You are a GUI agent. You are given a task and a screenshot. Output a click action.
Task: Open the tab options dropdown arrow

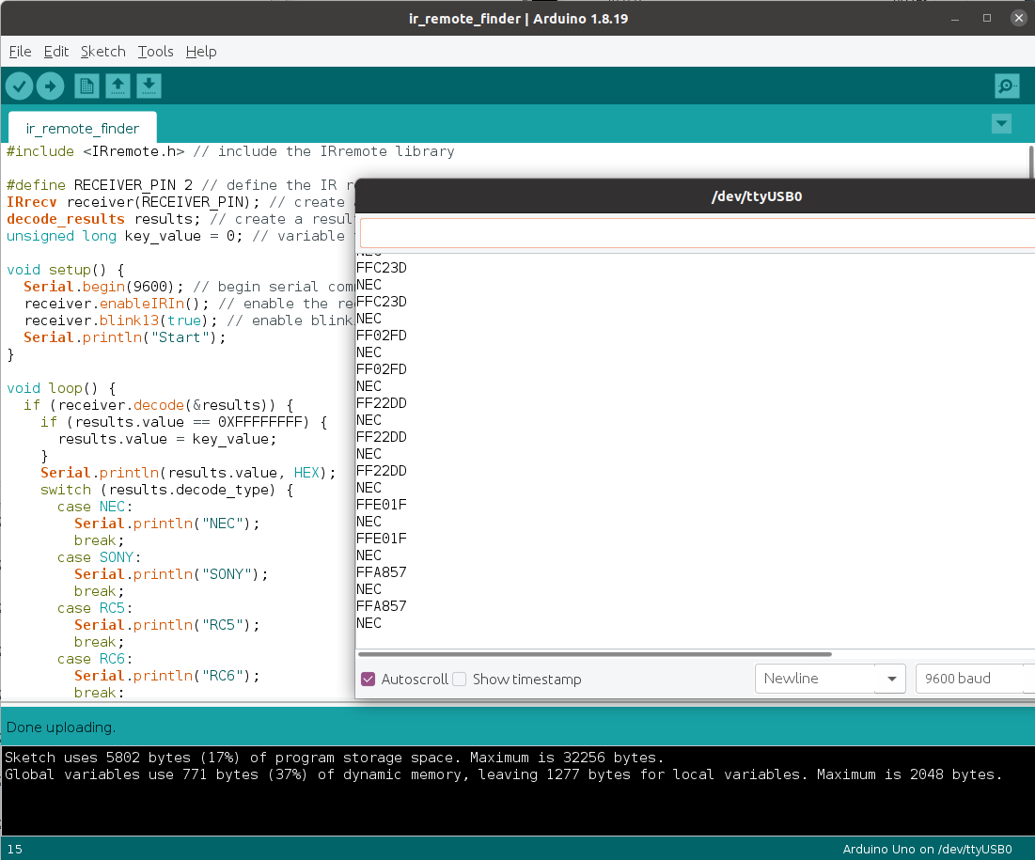pyautogui.click(x=1001, y=123)
